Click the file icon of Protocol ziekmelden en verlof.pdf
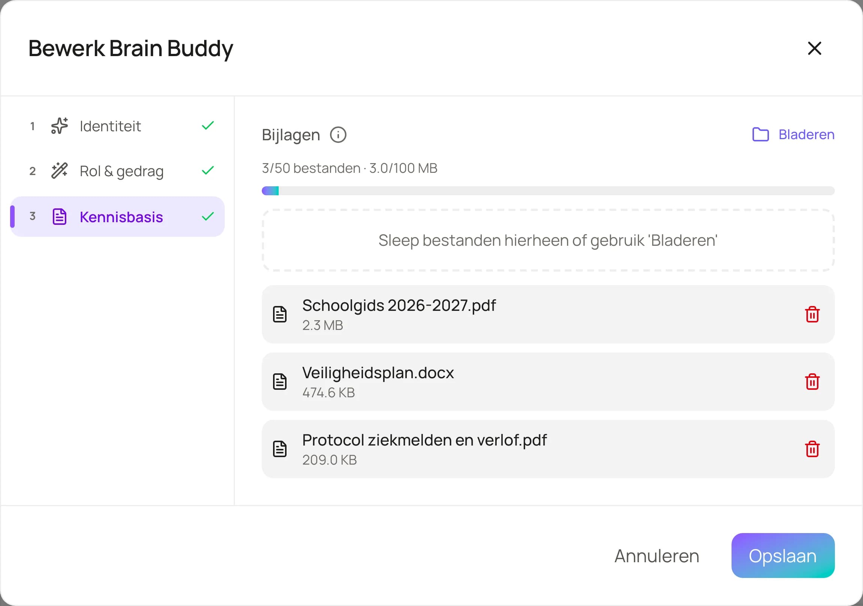The image size is (863, 606). tap(279, 449)
